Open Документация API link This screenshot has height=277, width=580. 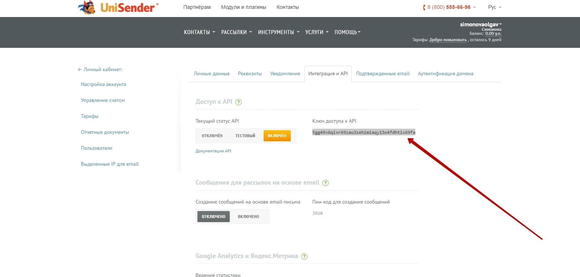click(x=213, y=151)
